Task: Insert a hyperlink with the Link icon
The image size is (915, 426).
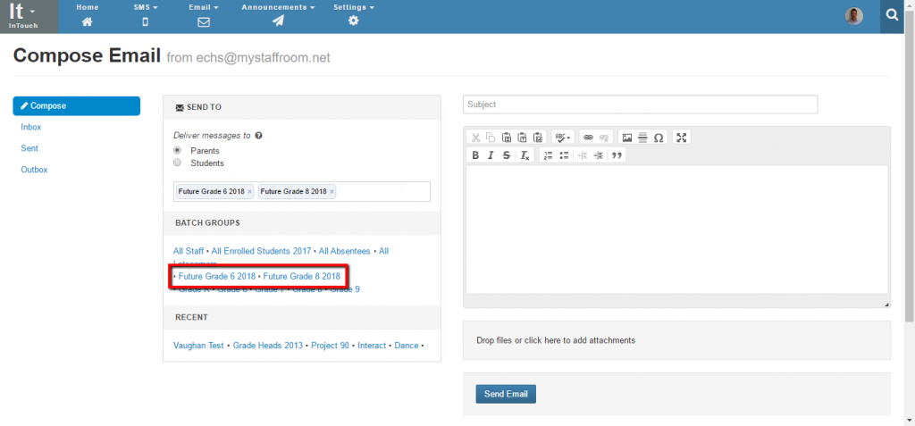Action: [588, 138]
